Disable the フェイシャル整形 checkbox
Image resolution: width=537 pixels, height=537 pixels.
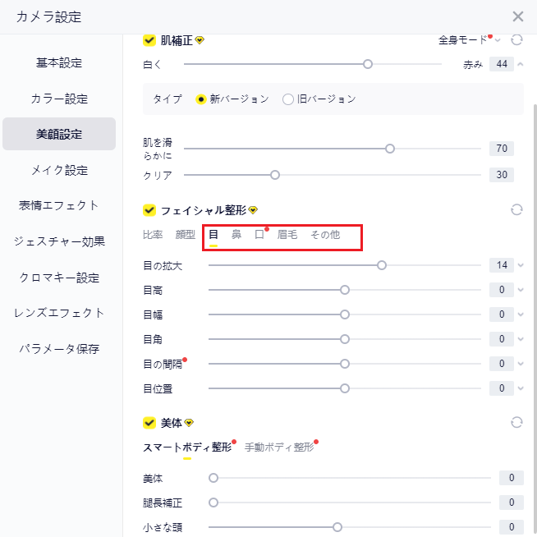(149, 210)
